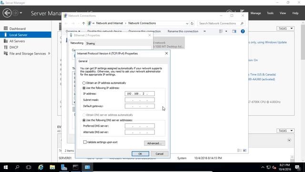Show more toolbar commands via double chevron
The image size is (305, 172).
click(204, 31)
